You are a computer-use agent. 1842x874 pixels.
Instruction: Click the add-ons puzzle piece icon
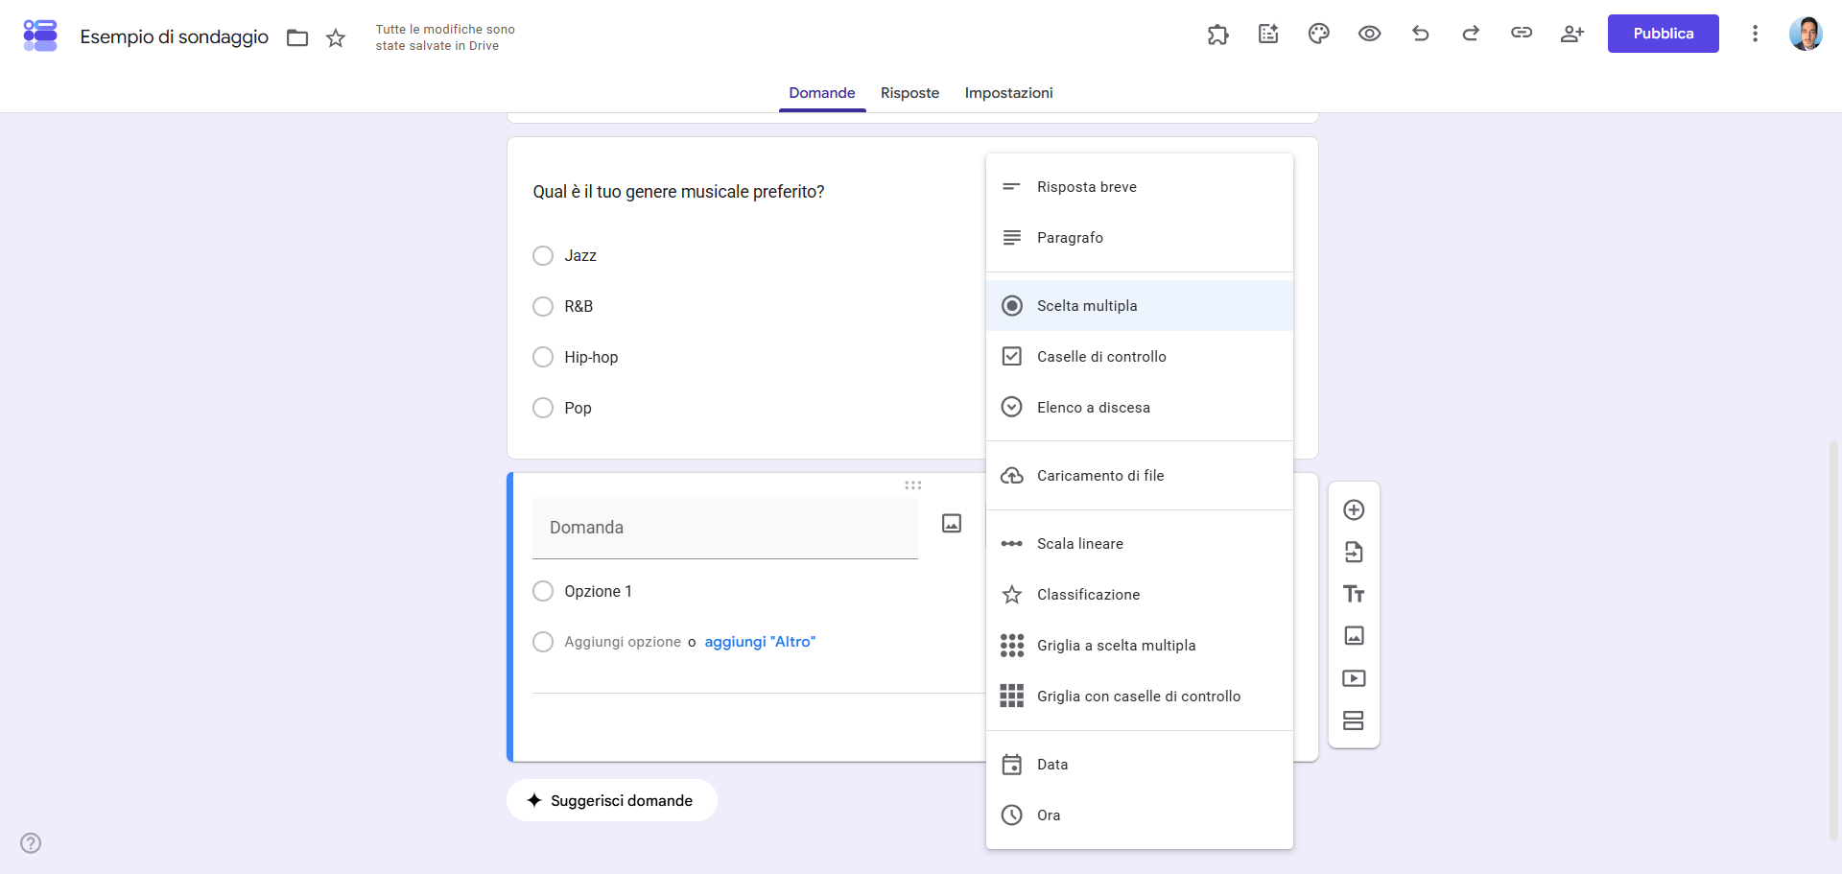pos(1217,35)
